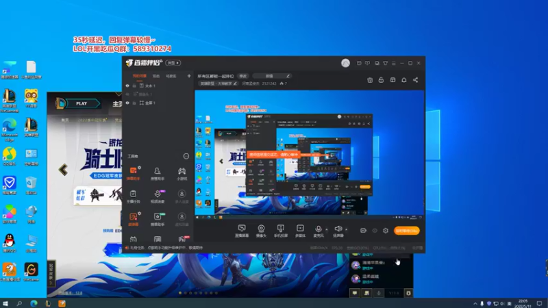Open Edge from the taskbar
Viewport: 548px width, 308px height.
tap(34, 303)
